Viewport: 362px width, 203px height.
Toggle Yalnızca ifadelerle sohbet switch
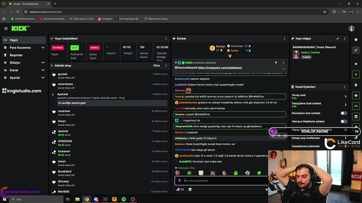pos(344,122)
